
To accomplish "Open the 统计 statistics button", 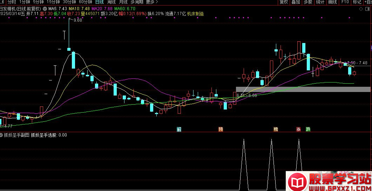I will (x=320, y=2).
